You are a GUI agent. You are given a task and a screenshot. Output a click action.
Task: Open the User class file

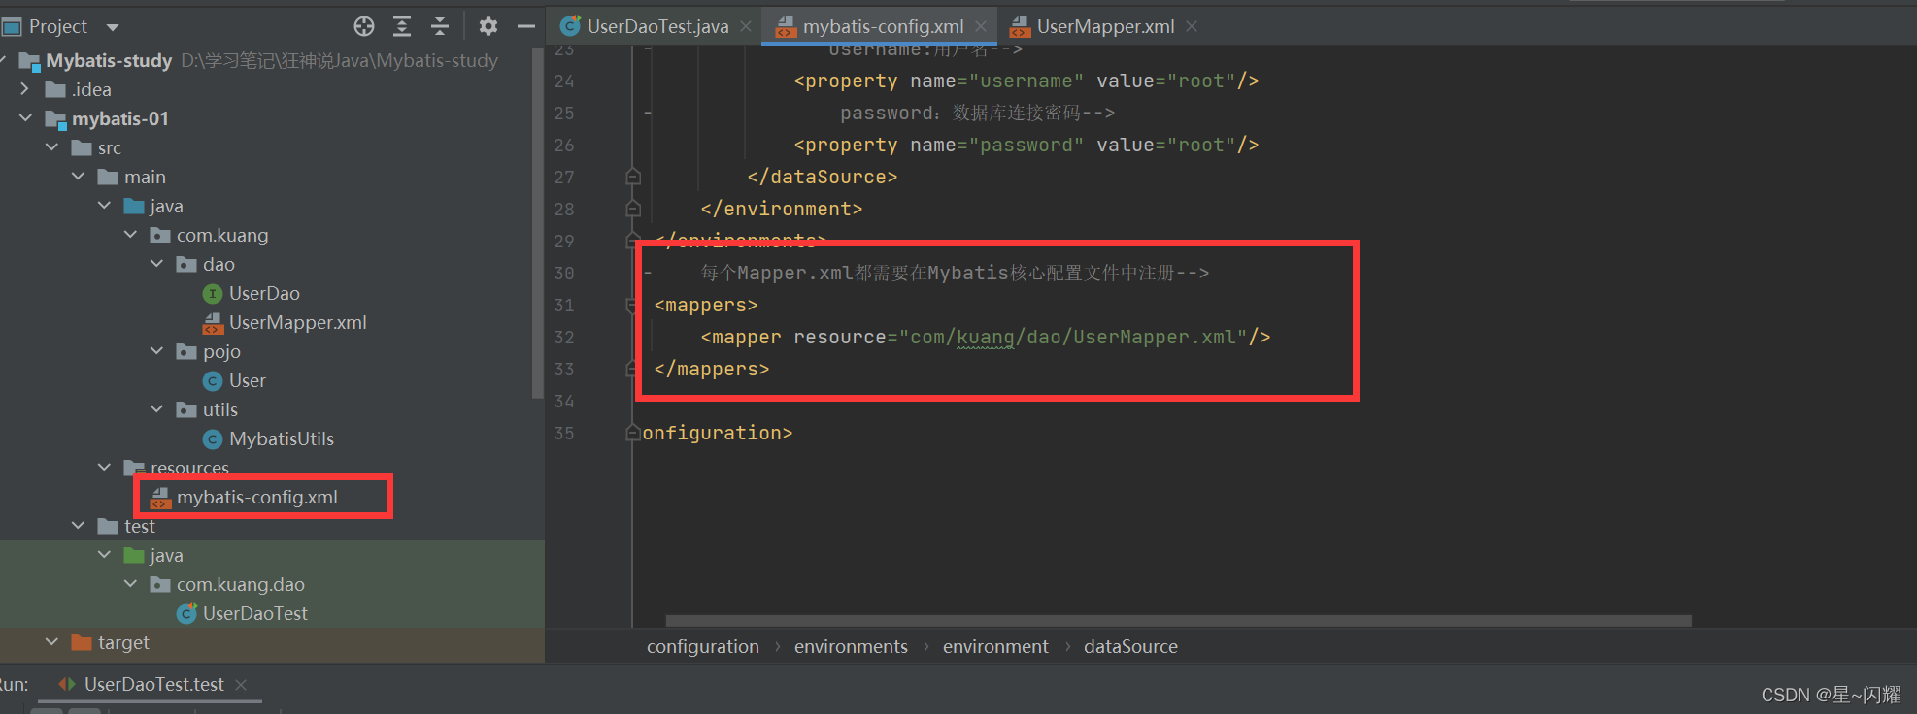[248, 380]
